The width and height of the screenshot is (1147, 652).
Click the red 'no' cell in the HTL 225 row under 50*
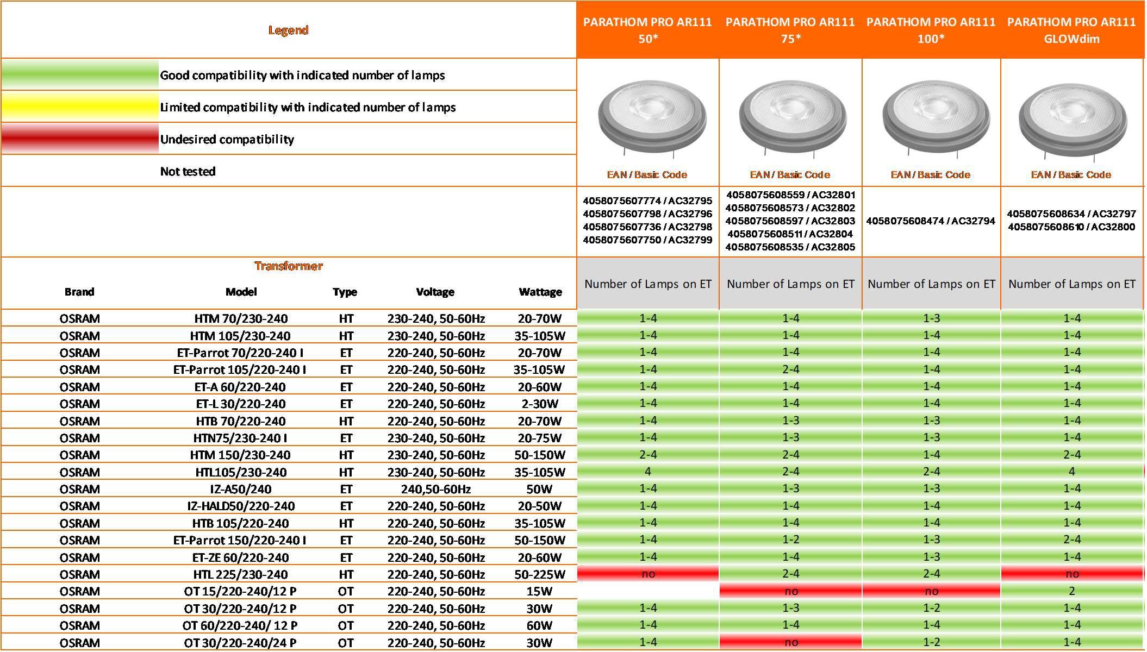click(648, 574)
